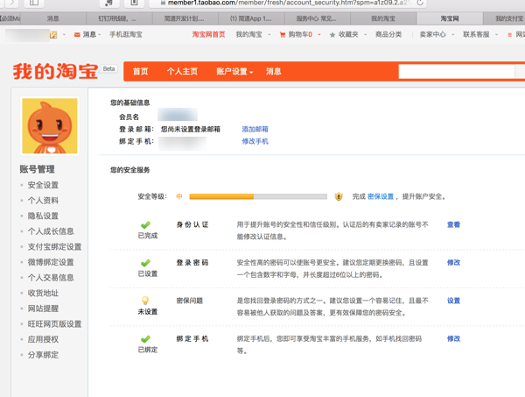Switch to the 简道开发计划 browser tab
This screenshot has width=525, height=397.
tap(185, 18)
